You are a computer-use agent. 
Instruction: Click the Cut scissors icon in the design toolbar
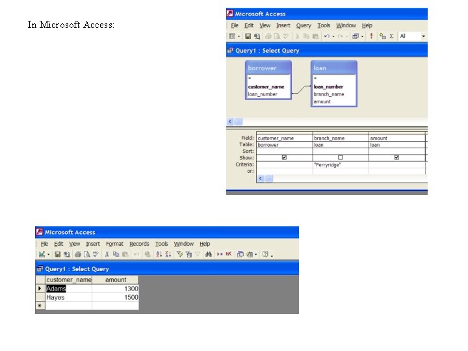pyautogui.click(x=297, y=36)
